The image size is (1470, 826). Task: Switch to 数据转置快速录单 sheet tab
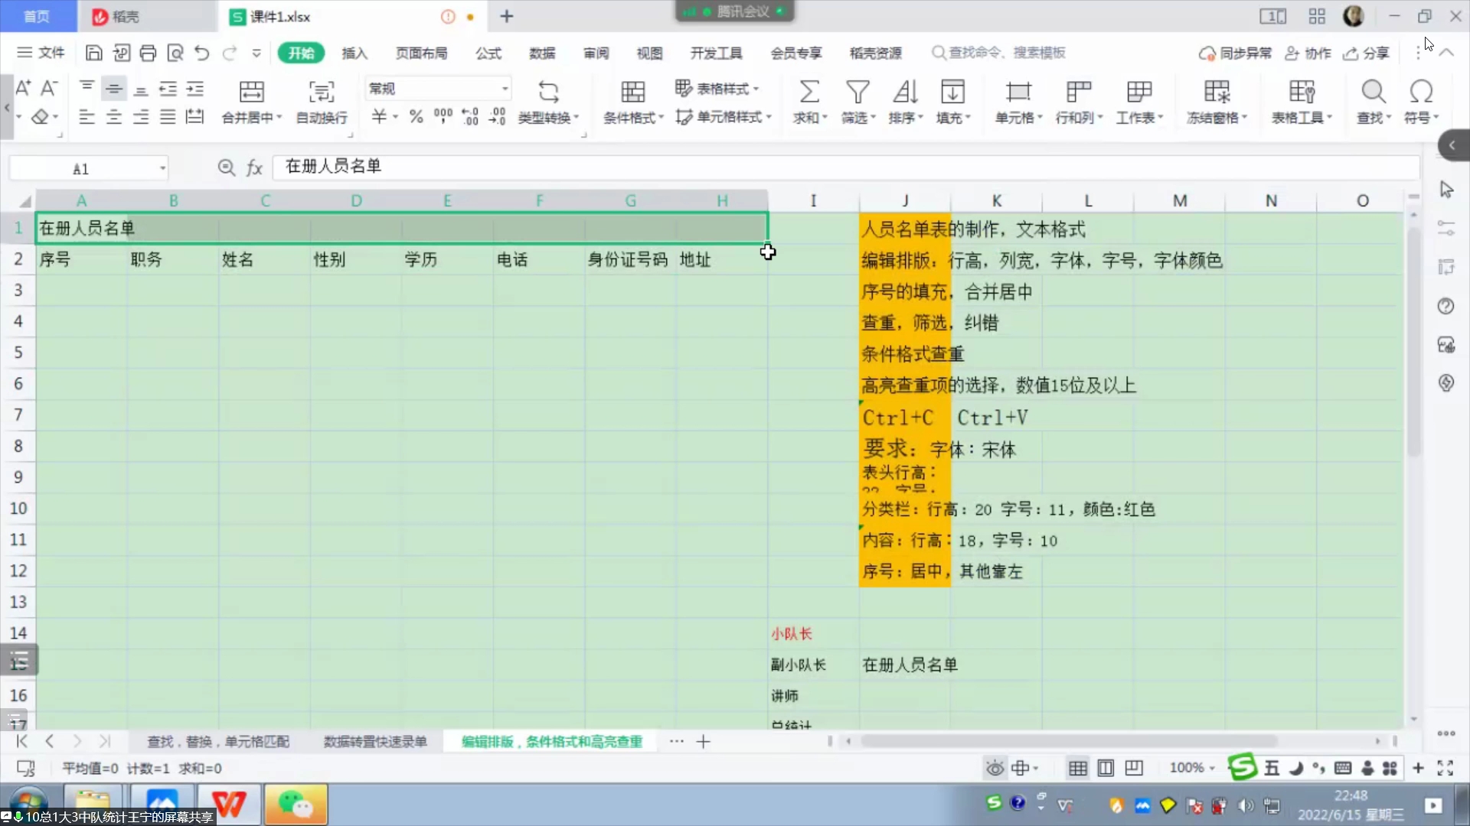click(374, 740)
